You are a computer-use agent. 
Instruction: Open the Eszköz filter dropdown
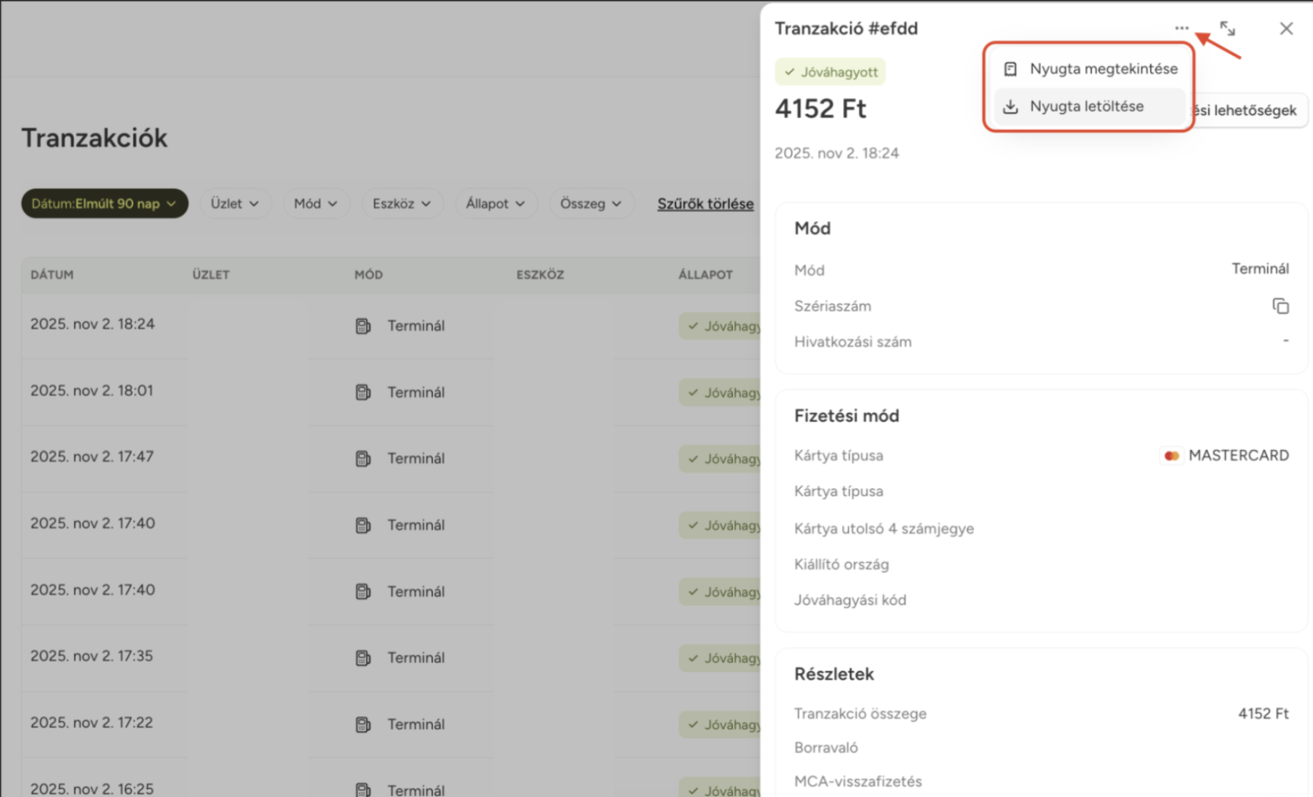point(401,204)
